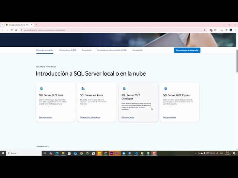Click the Herramientas de desarrollo button

[187, 50]
